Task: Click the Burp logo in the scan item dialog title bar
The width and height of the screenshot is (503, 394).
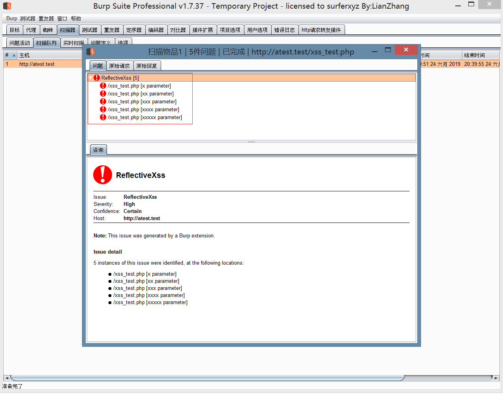Action: point(90,52)
